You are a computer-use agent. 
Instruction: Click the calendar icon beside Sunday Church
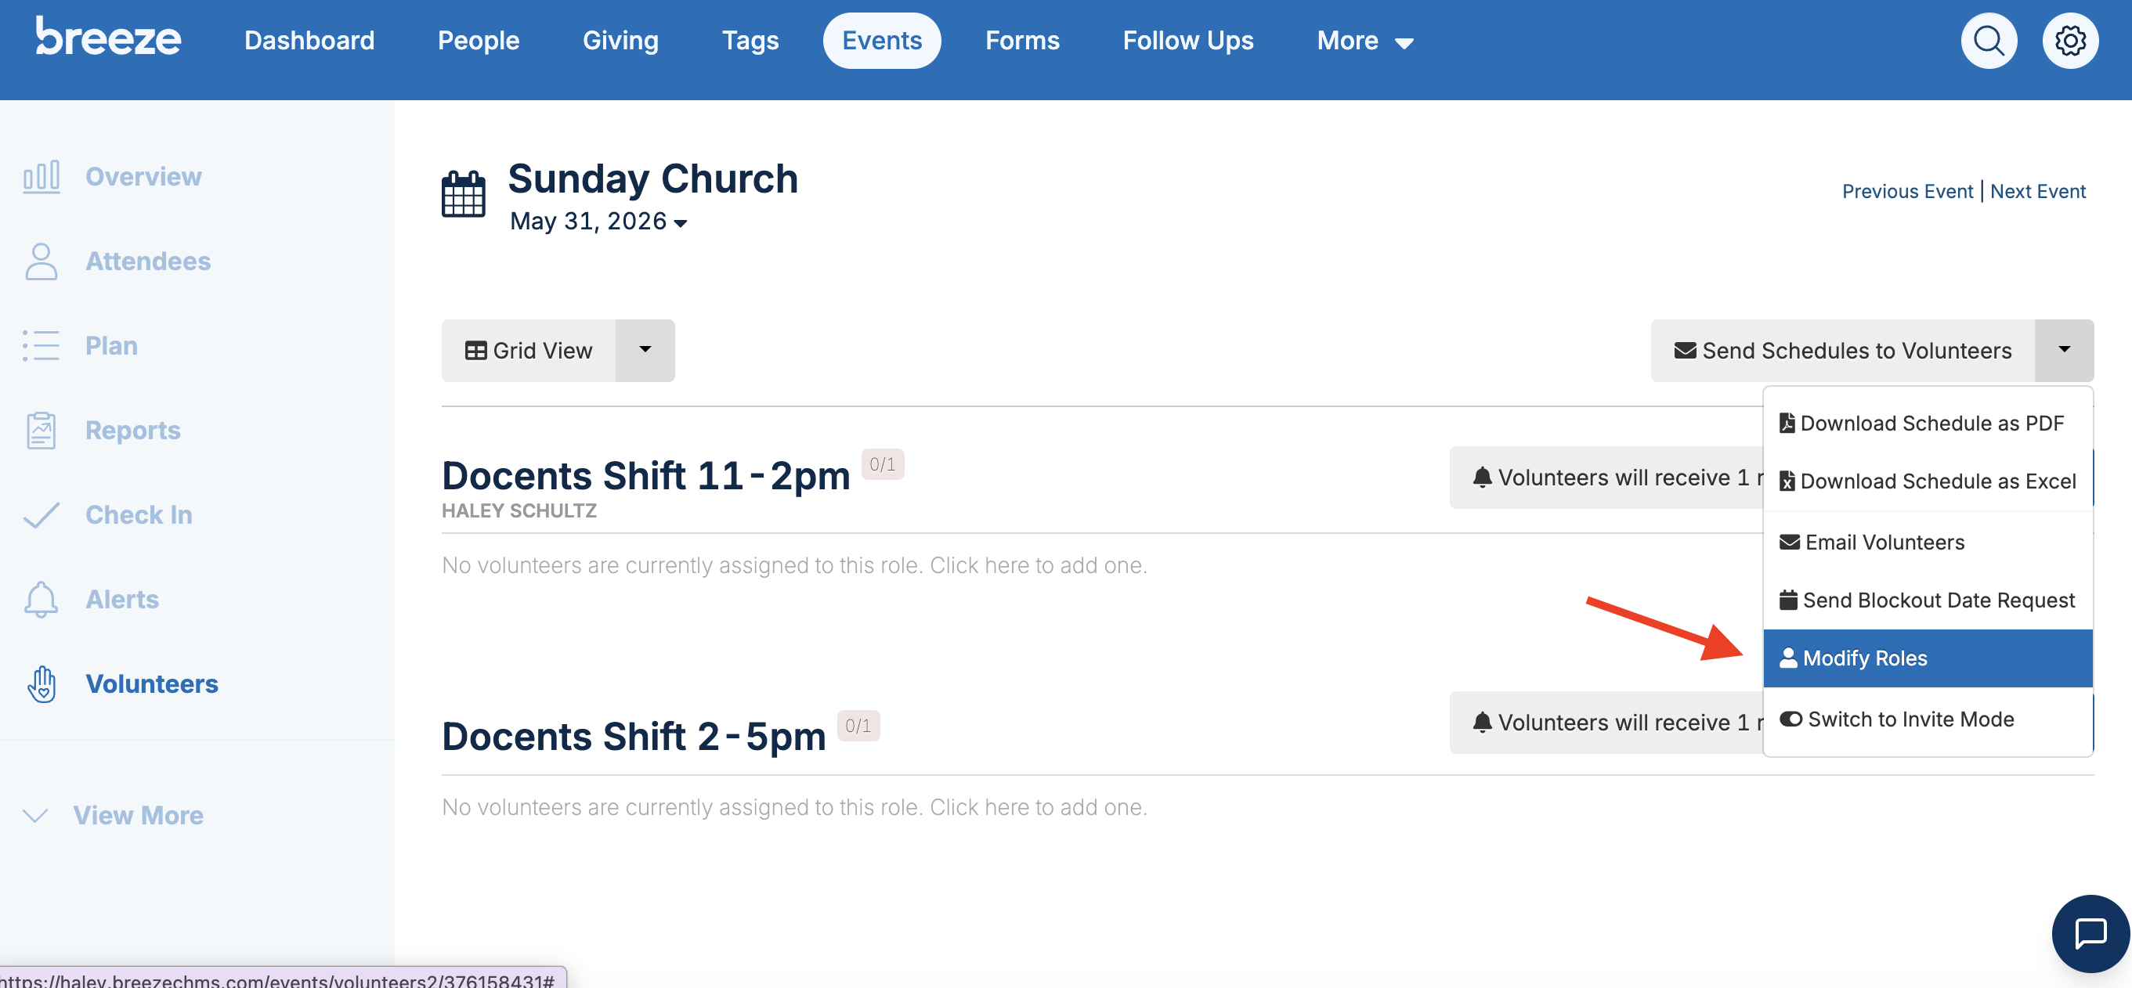464,194
